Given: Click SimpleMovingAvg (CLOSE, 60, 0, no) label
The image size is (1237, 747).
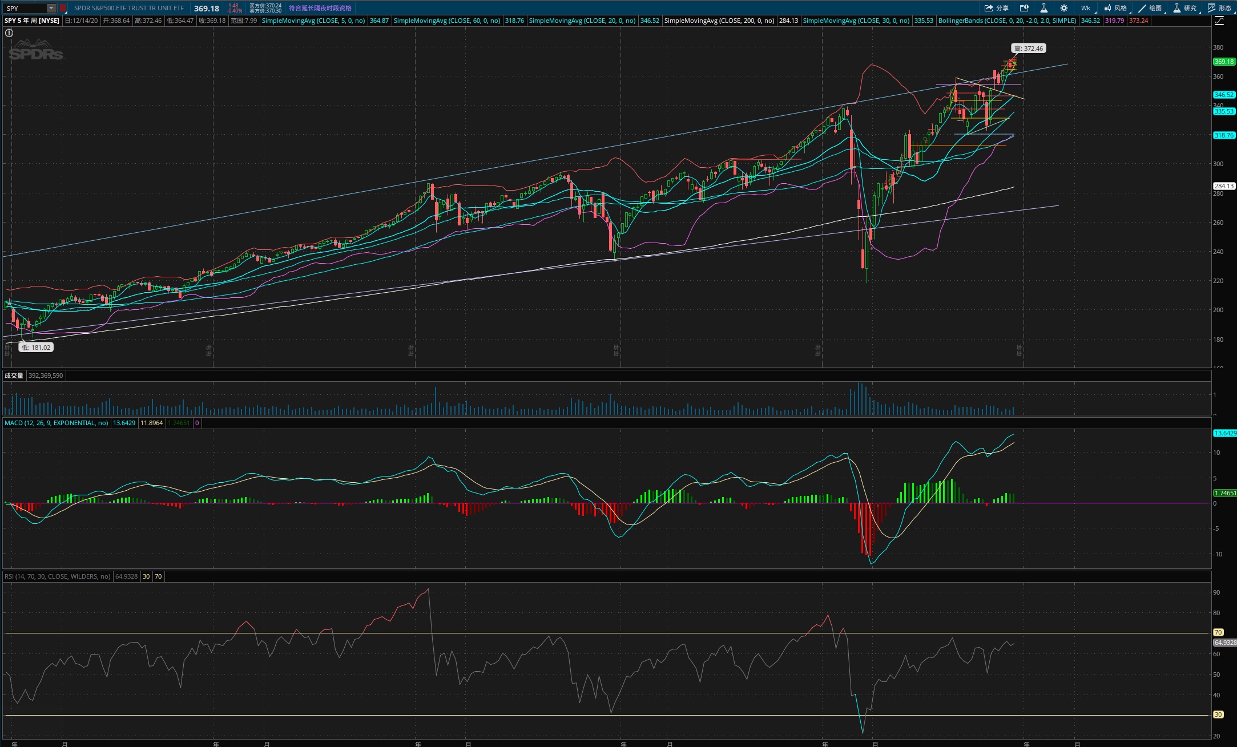Looking at the screenshot, I should click(447, 21).
